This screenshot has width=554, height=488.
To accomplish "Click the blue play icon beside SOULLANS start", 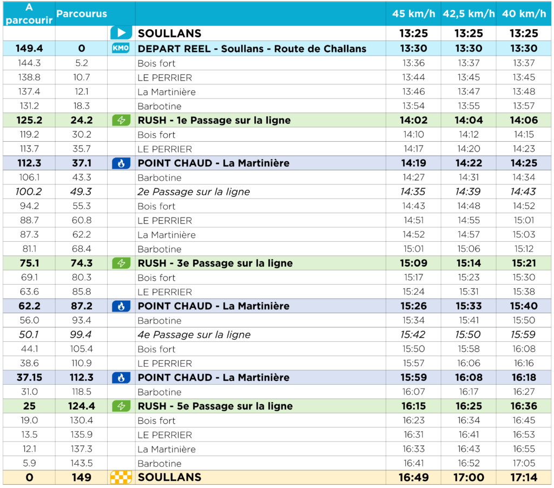I will point(121,33).
